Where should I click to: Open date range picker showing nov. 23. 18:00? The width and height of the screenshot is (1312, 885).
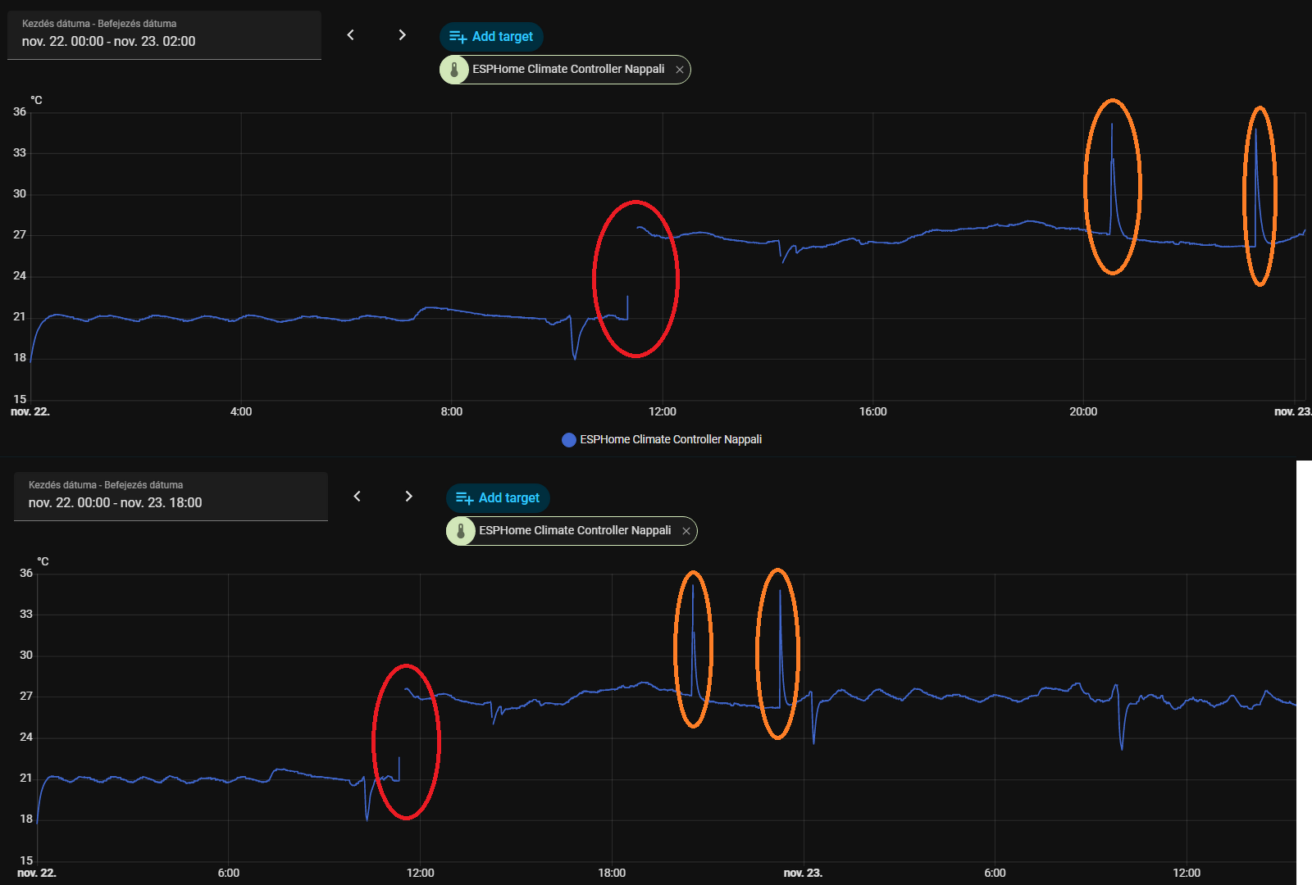tap(171, 496)
